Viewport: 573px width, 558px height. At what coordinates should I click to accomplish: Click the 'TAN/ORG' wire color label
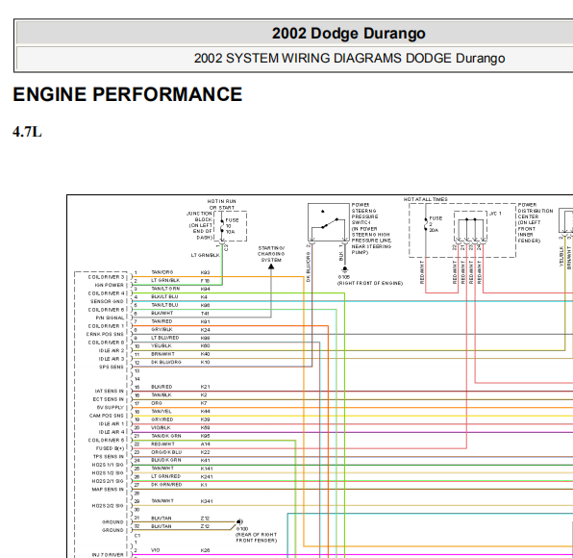click(x=162, y=272)
